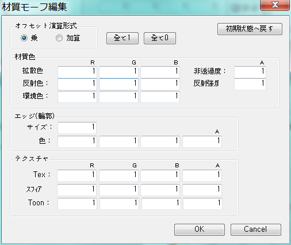
Task: Focus the 環境色 G input field
Action: [118, 97]
